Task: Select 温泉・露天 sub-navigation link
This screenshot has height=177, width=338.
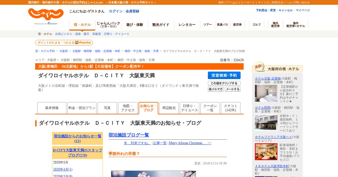Action: pos(82,34)
